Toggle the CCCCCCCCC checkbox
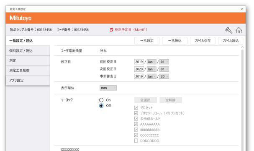The image size is (254, 151). click(x=136, y=135)
